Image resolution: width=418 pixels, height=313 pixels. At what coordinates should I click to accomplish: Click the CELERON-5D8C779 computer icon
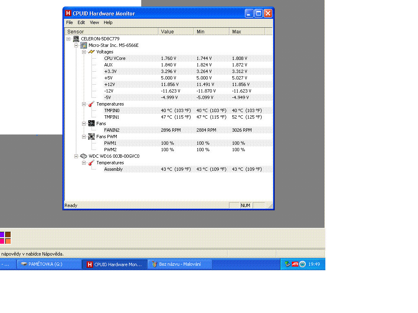pos(76,39)
